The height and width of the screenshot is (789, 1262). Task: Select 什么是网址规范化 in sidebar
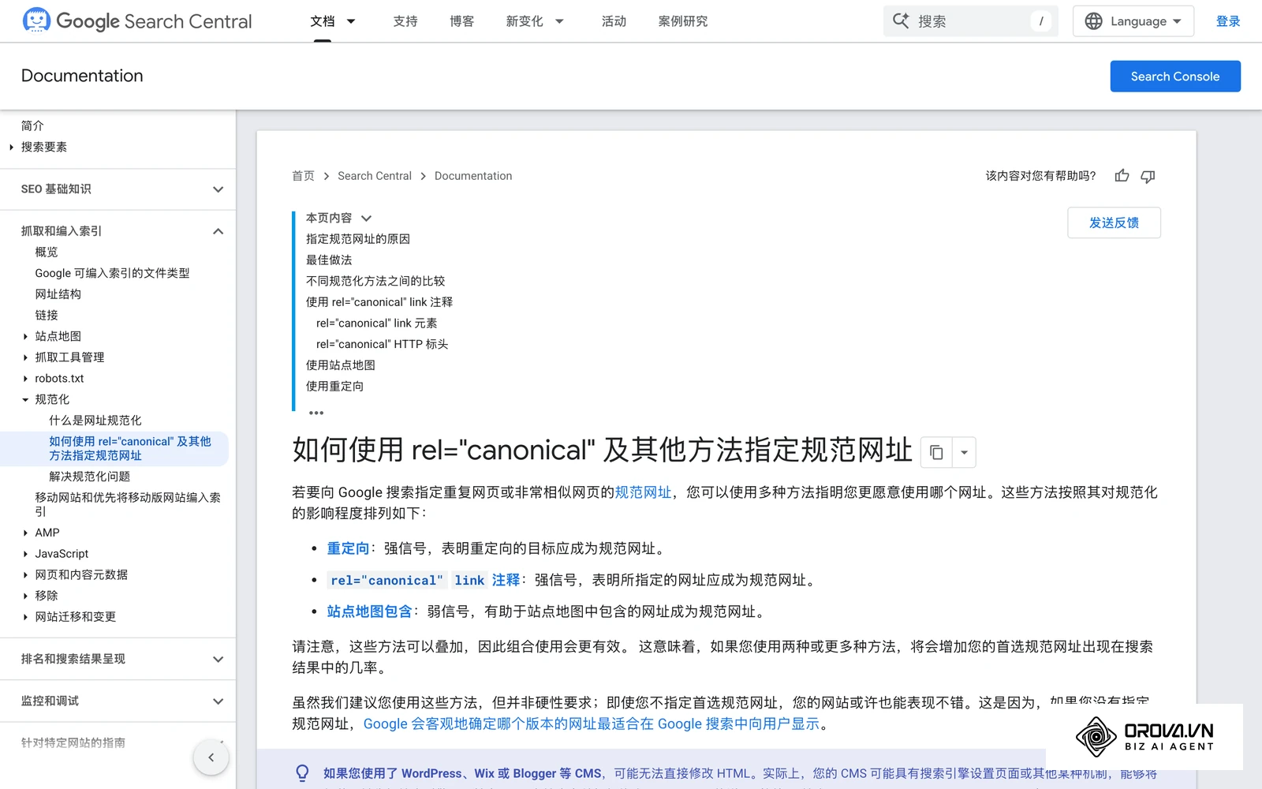click(x=95, y=421)
